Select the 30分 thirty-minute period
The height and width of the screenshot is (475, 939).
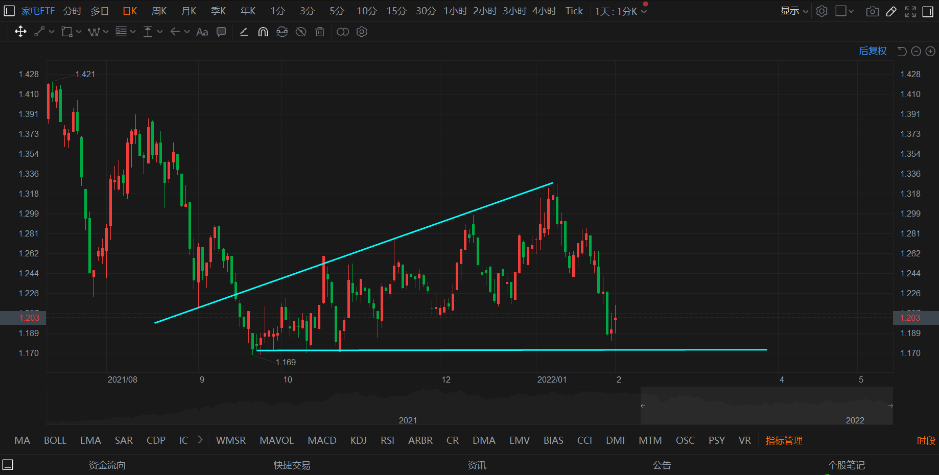[426, 11]
